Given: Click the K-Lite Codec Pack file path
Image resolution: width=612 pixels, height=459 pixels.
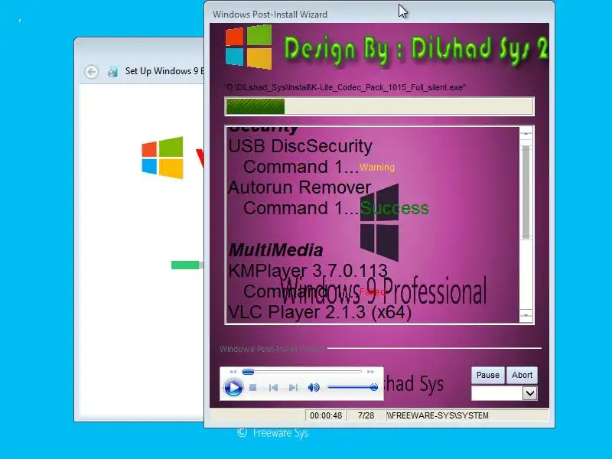Looking at the screenshot, I should pos(346,87).
